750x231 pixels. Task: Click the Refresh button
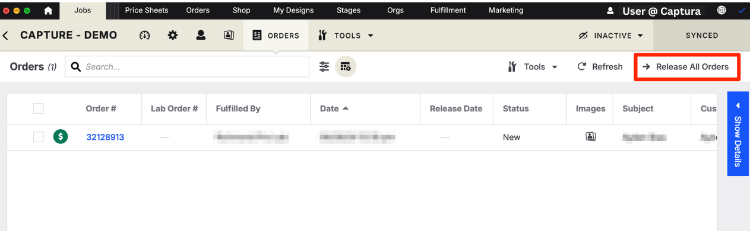pyautogui.click(x=600, y=67)
